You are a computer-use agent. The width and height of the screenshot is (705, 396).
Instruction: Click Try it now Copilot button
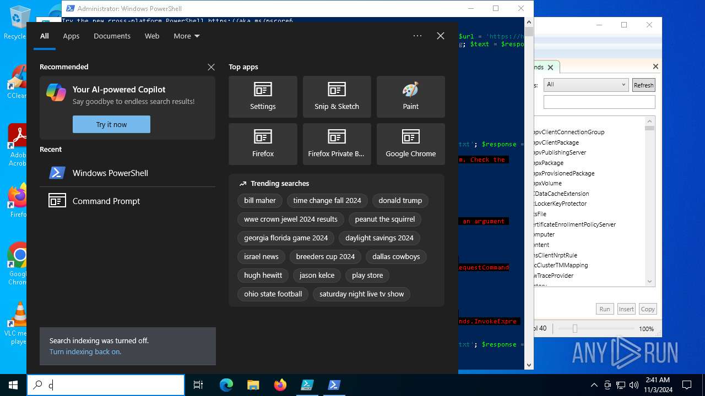click(x=111, y=124)
